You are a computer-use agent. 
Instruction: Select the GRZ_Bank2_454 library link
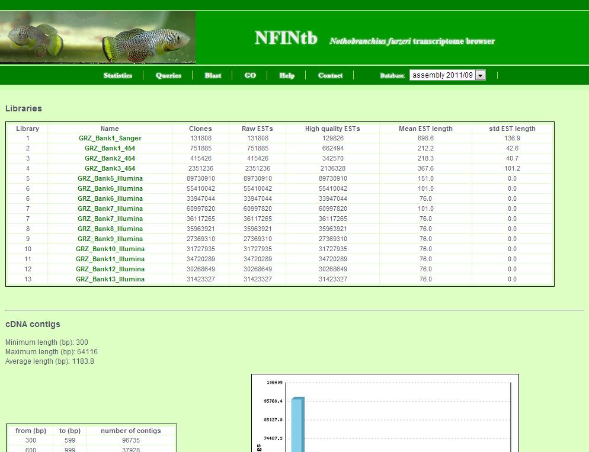[x=110, y=158]
